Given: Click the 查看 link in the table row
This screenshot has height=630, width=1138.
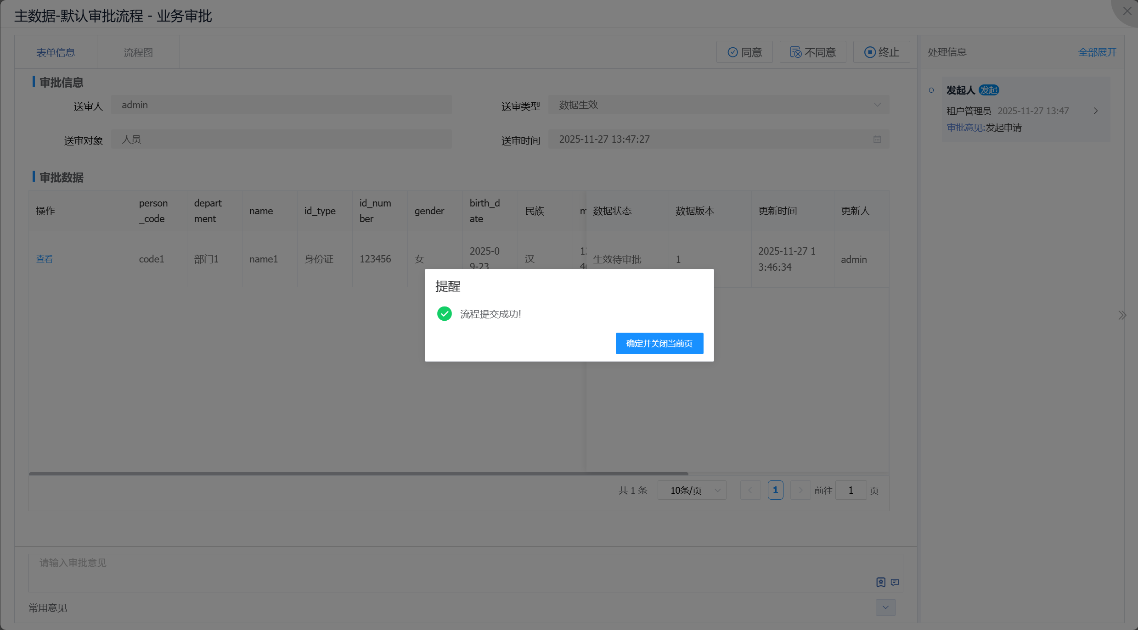Looking at the screenshot, I should (45, 259).
